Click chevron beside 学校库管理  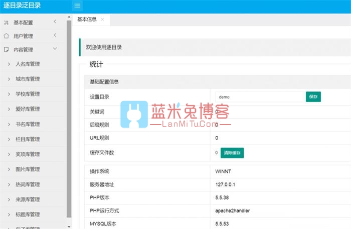[9, 94]
